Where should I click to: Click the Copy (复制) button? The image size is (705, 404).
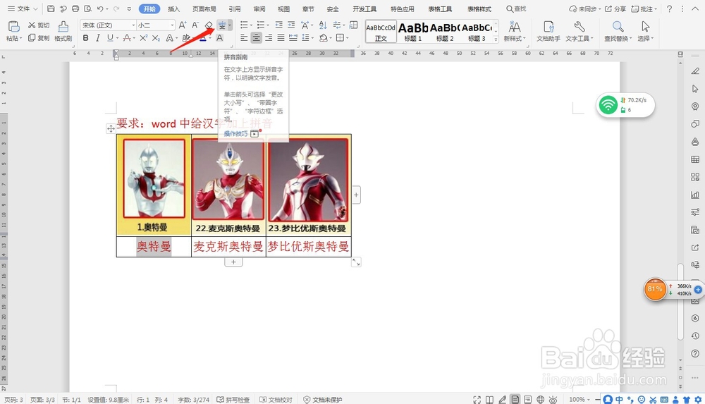39,38
